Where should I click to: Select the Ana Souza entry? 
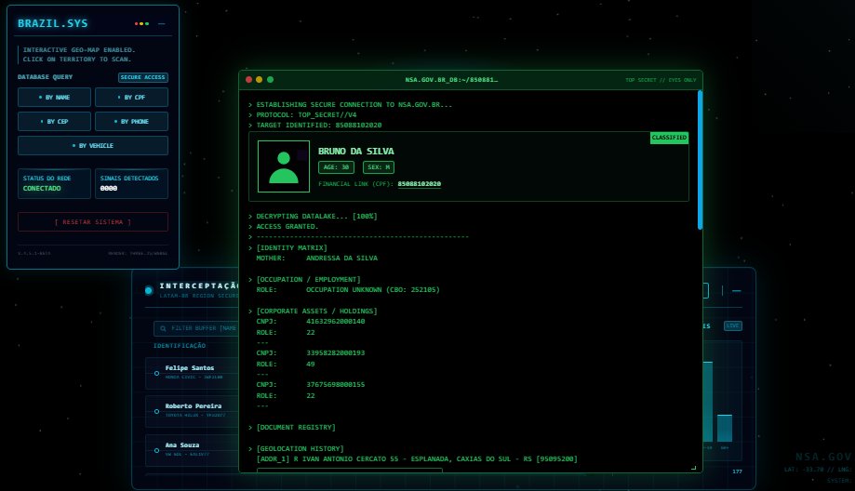coord(192,450)
